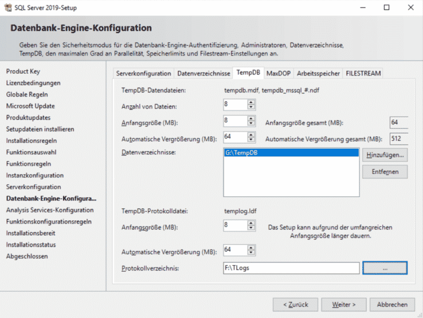Click the Hinzufügen... button
Viewport: 423px width, 318px height.
coord(385,155)
